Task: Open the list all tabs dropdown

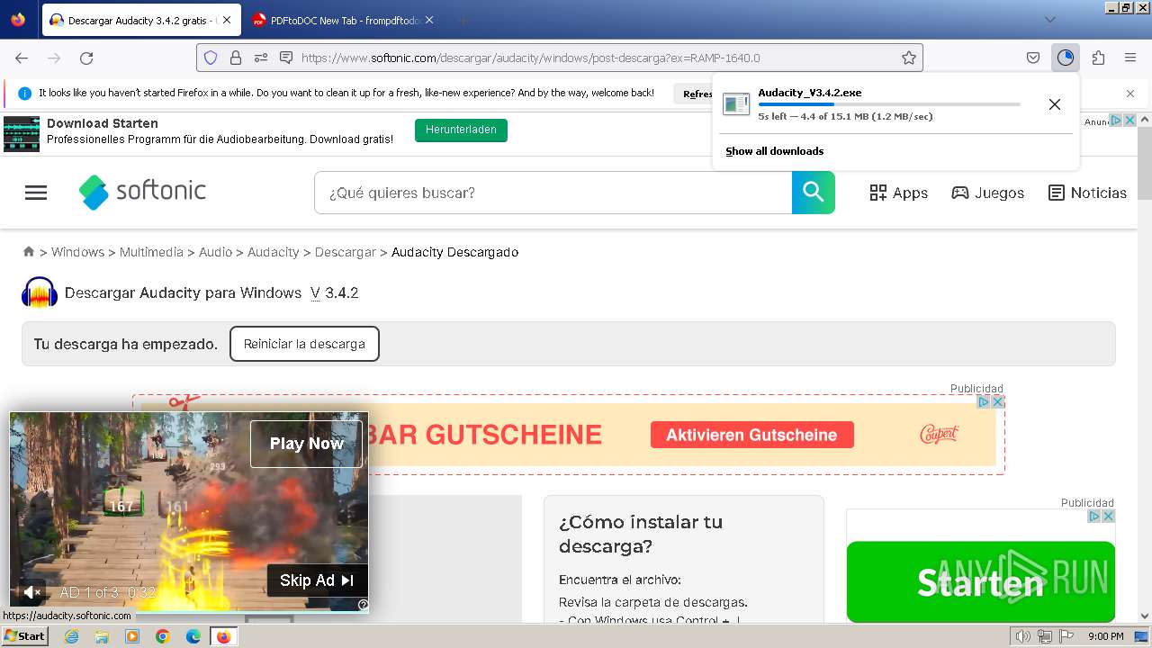Action: pos(1050,20)
